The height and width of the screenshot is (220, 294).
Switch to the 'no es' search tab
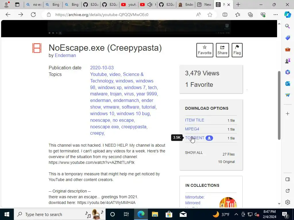[34, 5]
